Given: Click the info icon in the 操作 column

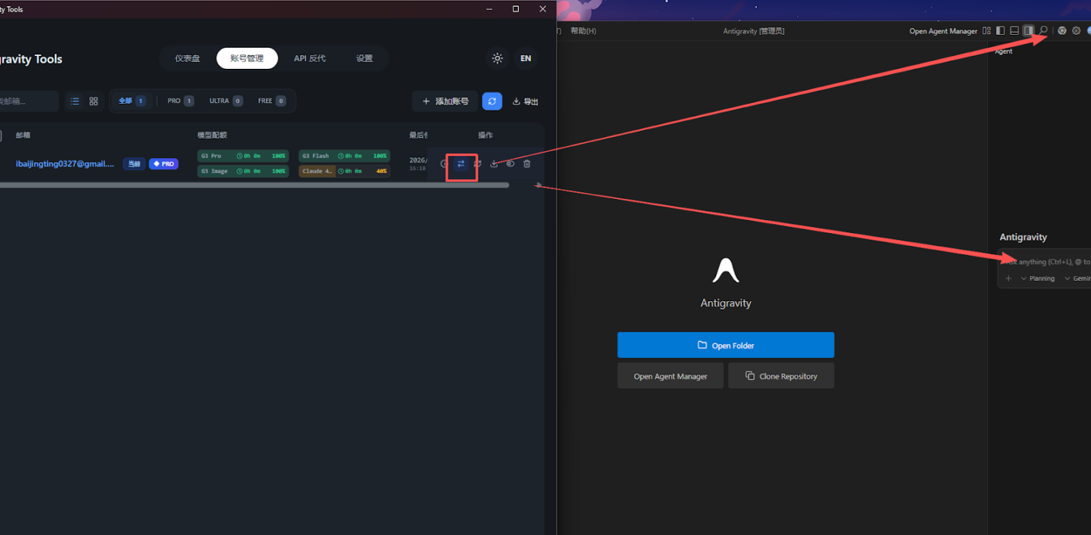Looking at the screenshot, I should 445,163.
